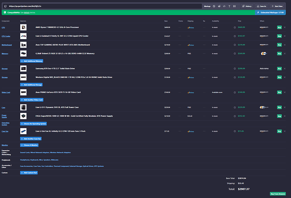
Task: Open the CPU Cooler component link
Action: [6, 36]
